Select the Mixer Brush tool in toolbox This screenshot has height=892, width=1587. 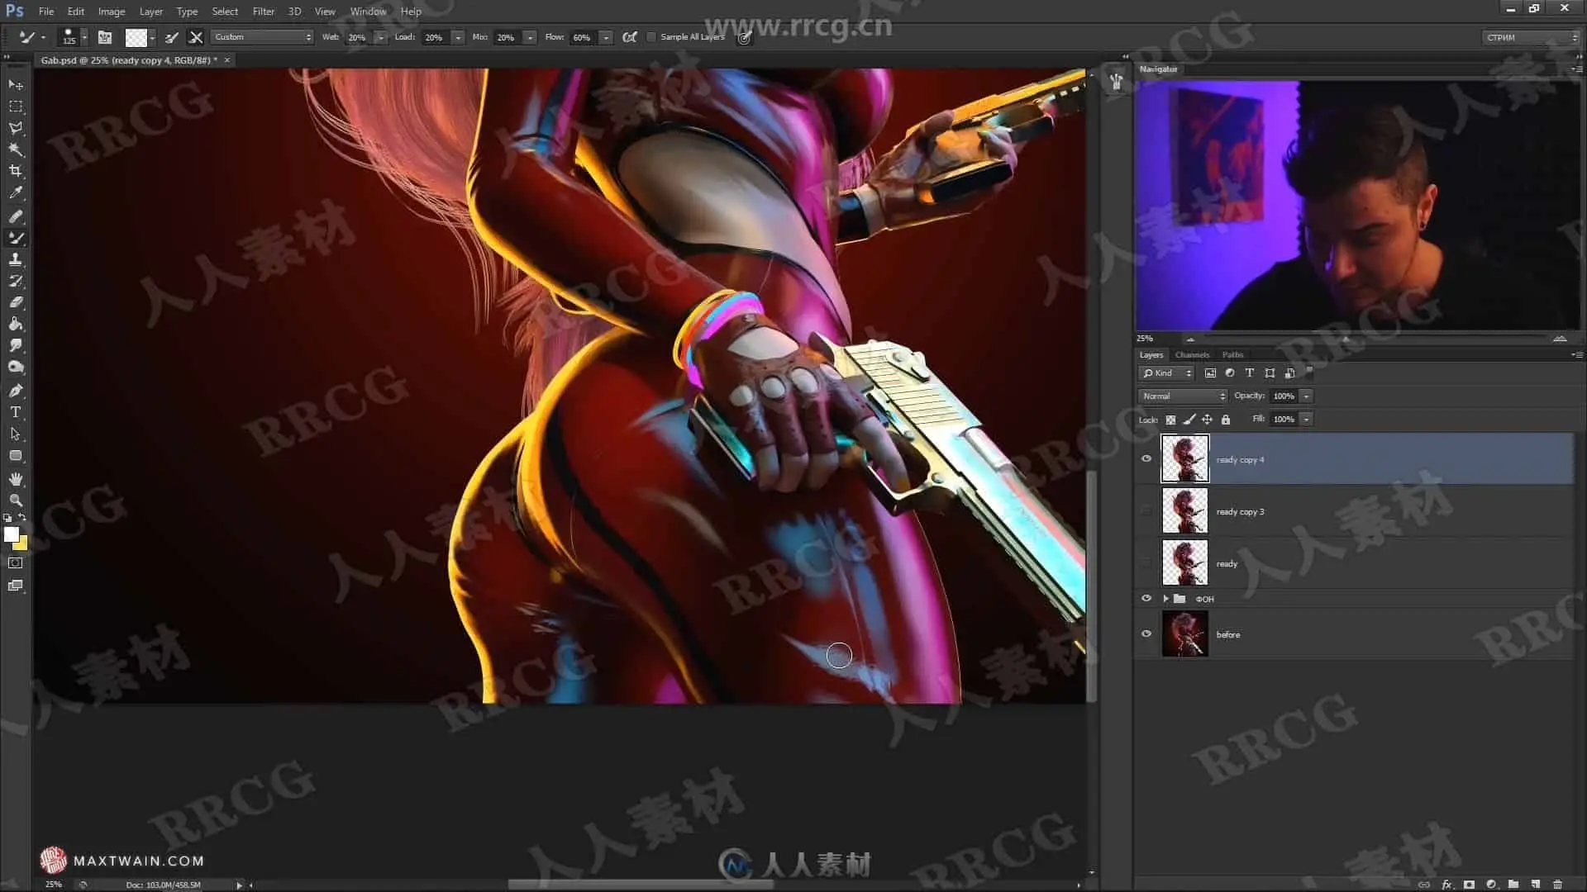click(16, 238)
